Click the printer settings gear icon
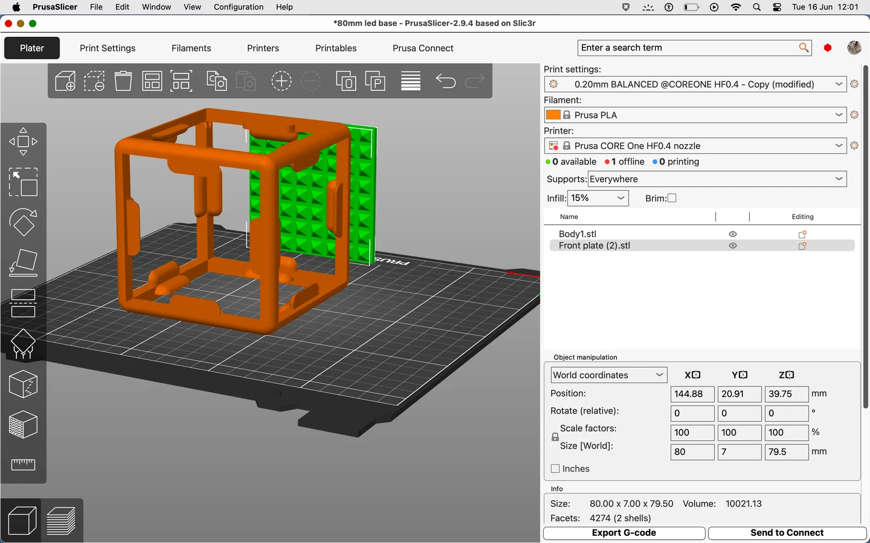The height and width of the screenshot is (543, 870). pyautogui.click(x=854, y=146)
